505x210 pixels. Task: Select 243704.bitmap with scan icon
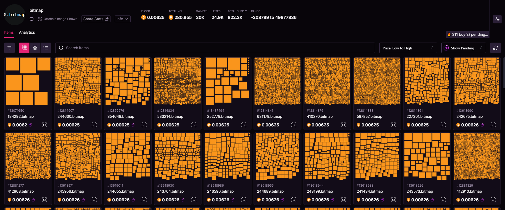point(194,200)
